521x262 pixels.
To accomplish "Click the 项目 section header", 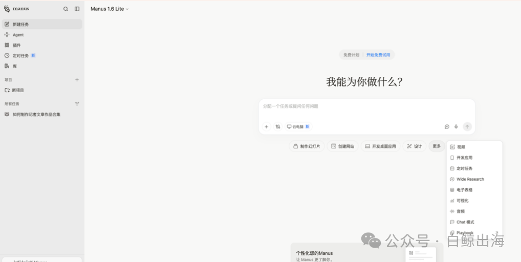I will [x=8, y=80].
